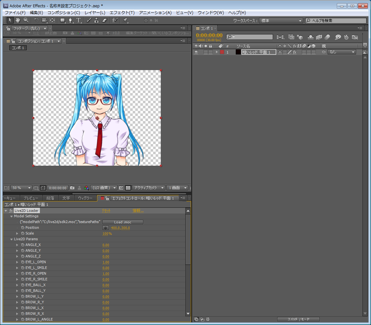Image resolution: width=371 pixels, height=325 pixels.
Task: Collapse the Model Settings group
Action: pyautogui.click(x=11, y=216)
